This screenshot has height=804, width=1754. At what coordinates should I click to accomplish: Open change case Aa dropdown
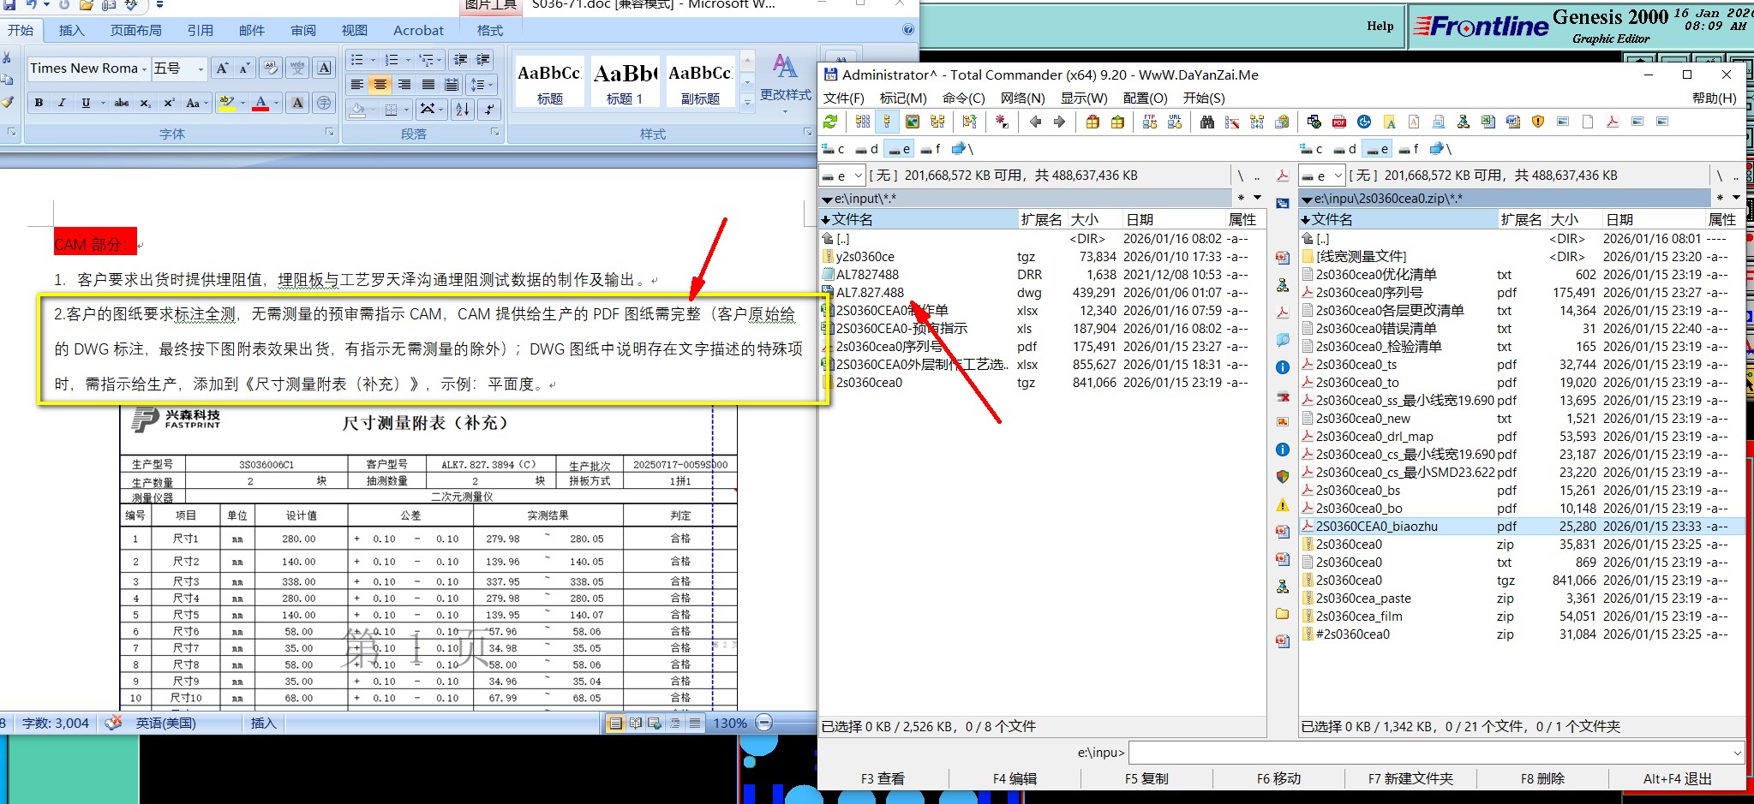196,103
